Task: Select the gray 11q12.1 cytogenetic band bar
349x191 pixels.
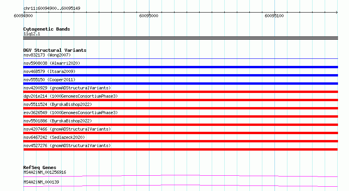Action: (x=180, y=38)
